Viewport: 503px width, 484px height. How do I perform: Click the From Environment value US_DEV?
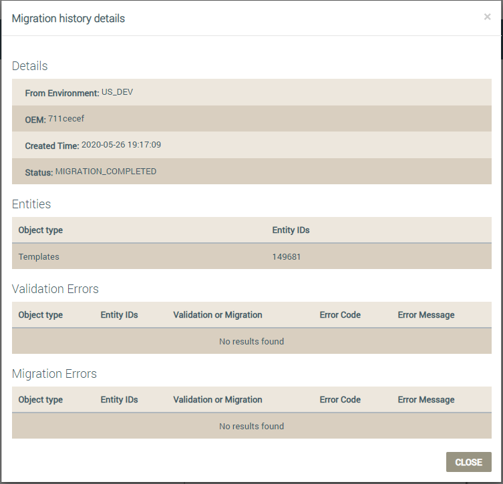117,92
